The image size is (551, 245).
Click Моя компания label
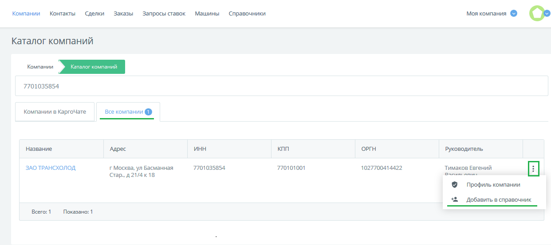(486, 14)
